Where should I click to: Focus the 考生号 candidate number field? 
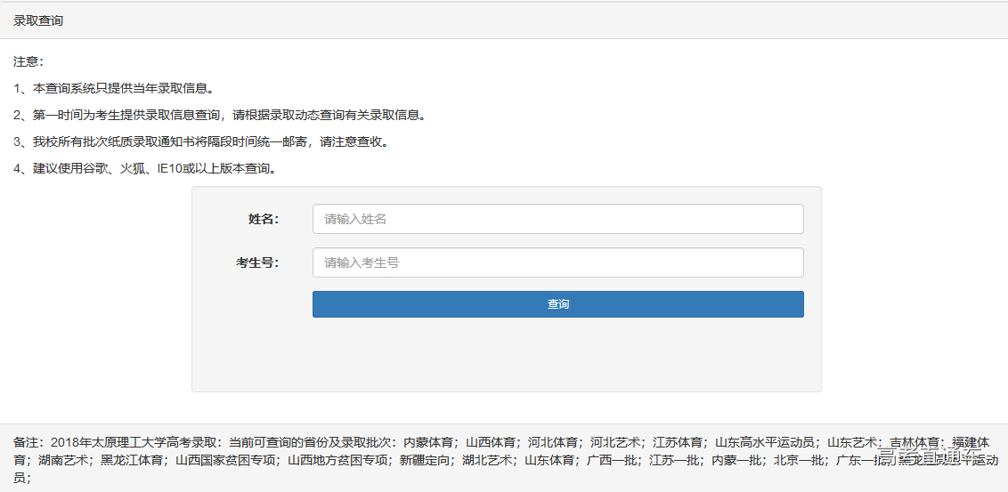tap(557, 262)
